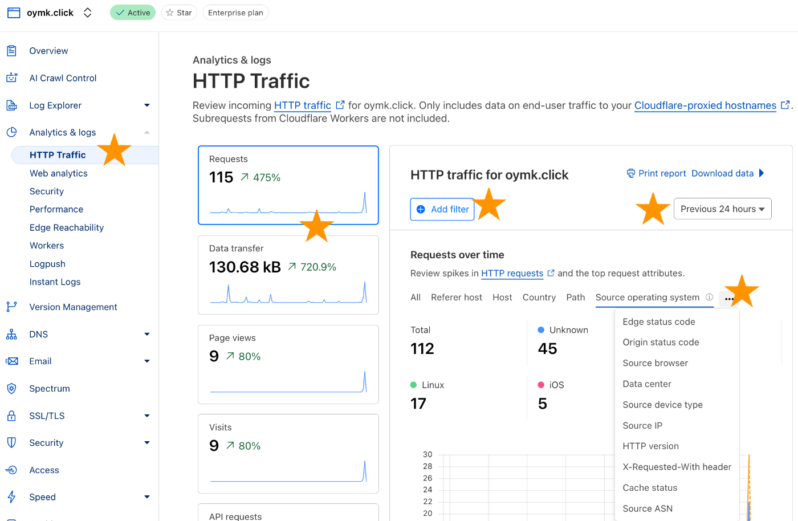Click the Add filter button
The height and width of the screenshot is (521, 798).
click(x=442, y=209)
